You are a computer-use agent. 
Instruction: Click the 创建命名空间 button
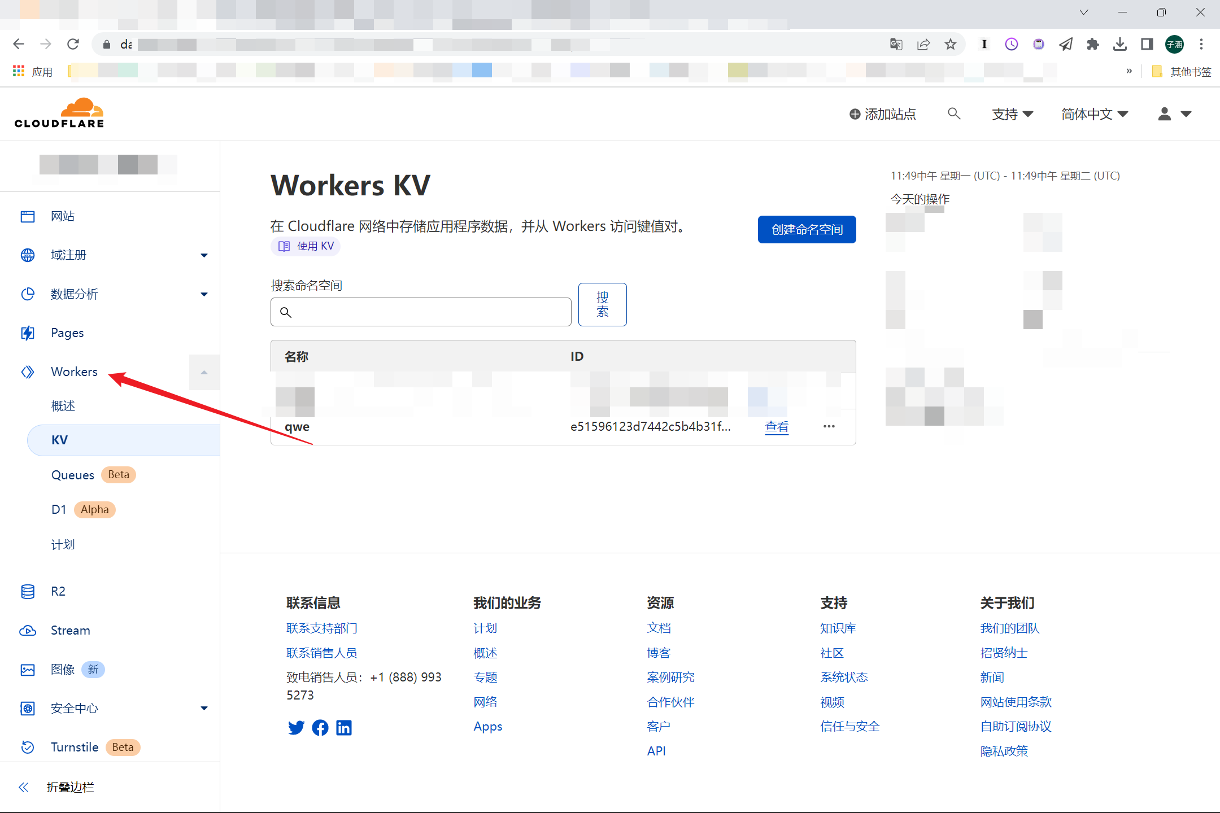point(807,230)
